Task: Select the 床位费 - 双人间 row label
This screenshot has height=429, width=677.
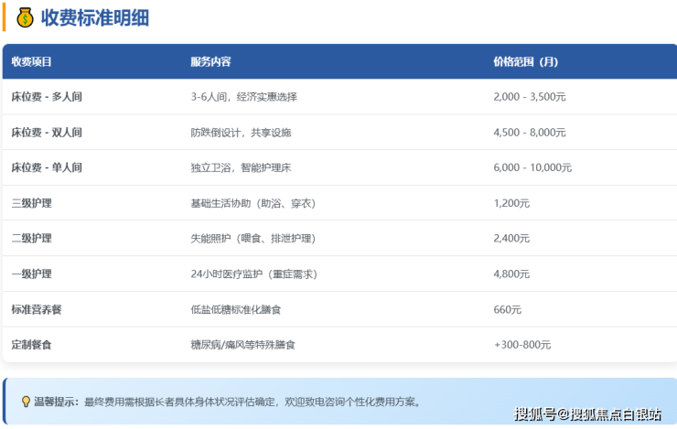Action: [47, 133]
